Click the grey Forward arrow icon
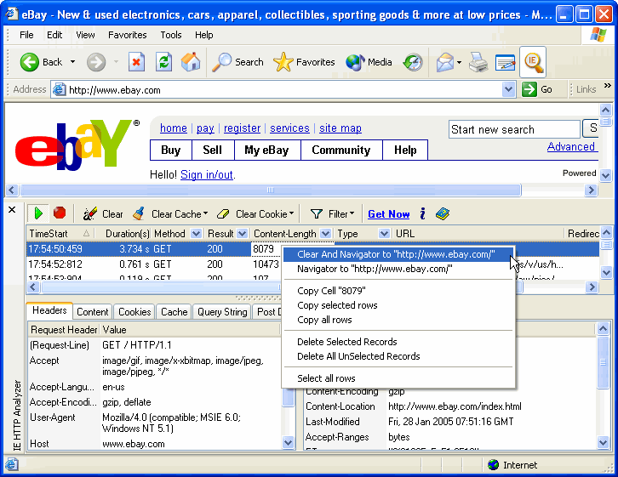Image resolution: width=618 pixels, height=477 pixels. 96,62
